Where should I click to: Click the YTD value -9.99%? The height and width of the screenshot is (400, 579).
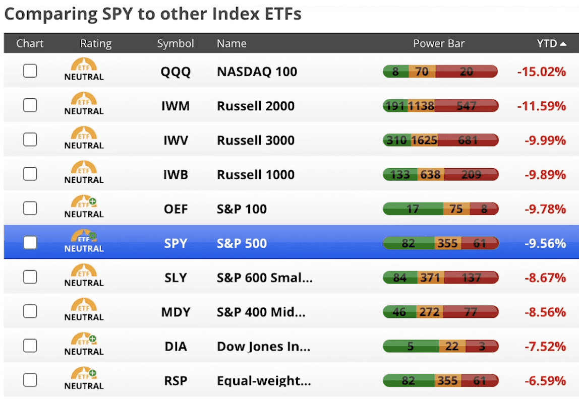[x=545, y=140]
